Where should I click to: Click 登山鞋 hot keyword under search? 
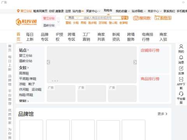coord(113,23)
